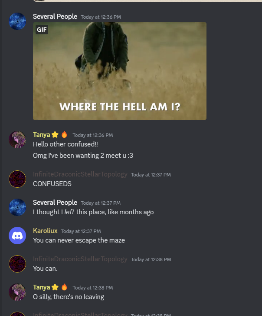This screenshot has width=262, height=316.
Task: Click Karoliux's default Discord logo avatar
Action: 17,236
